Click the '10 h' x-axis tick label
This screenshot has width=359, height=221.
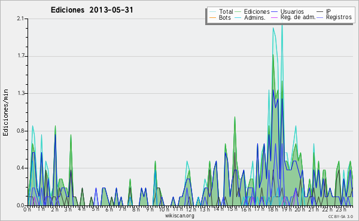[x=164, y=209]
